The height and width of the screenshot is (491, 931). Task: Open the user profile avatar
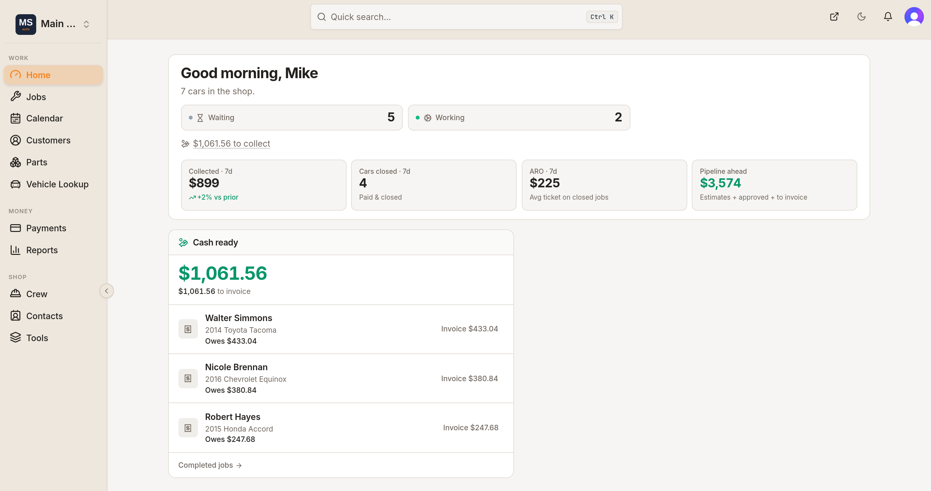click(914, 16)
